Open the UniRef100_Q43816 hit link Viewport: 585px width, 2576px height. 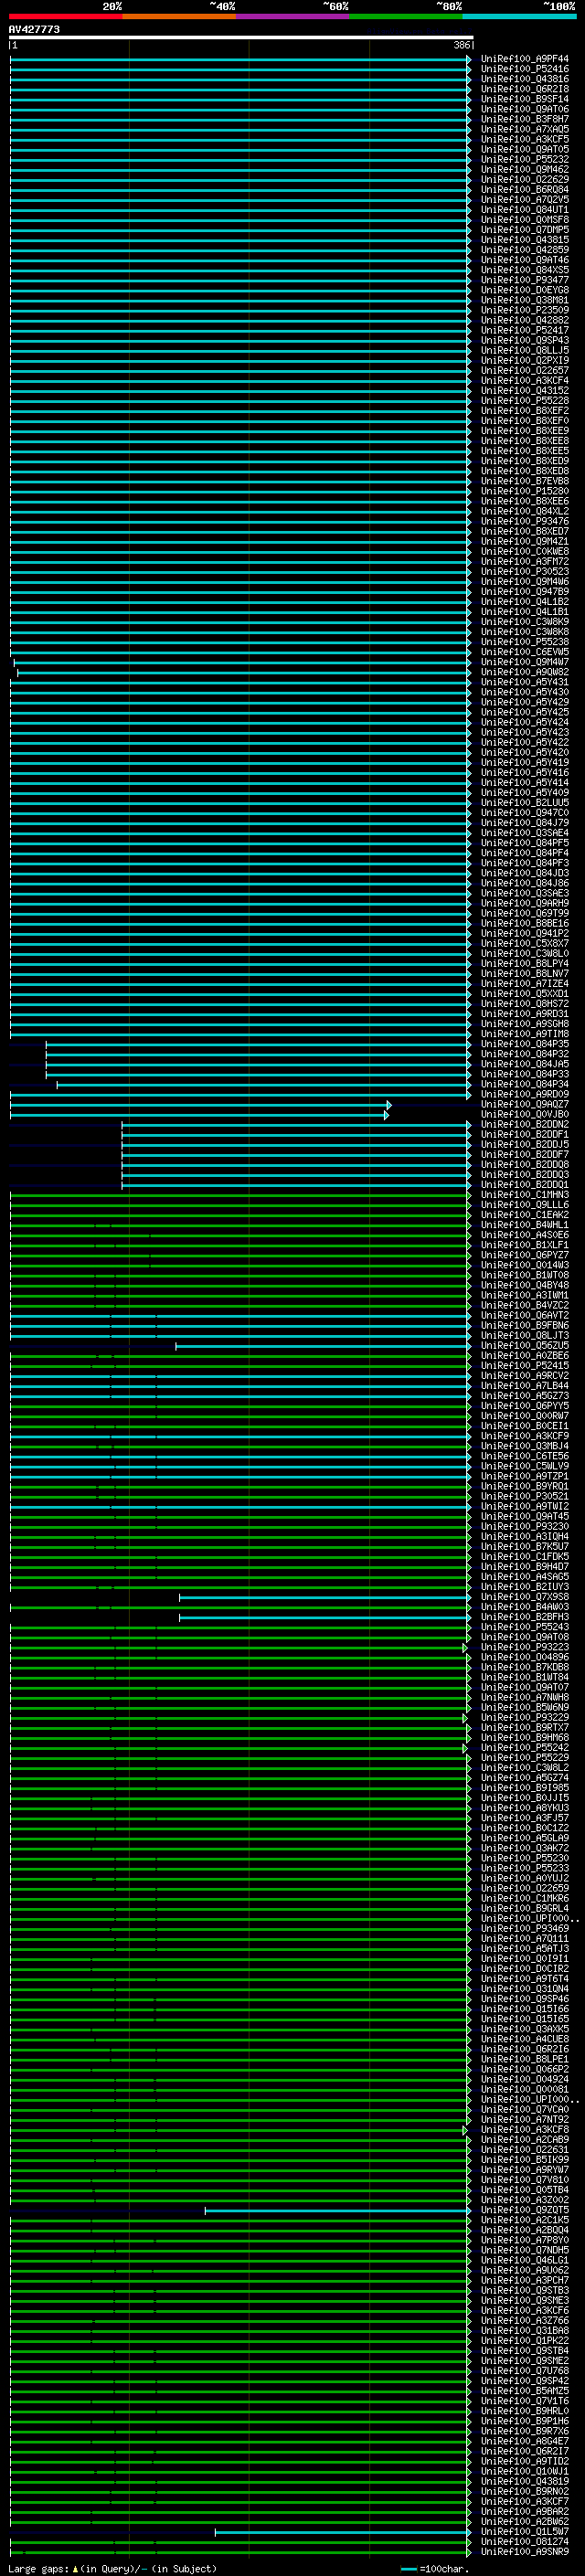(x=525, y=79)
